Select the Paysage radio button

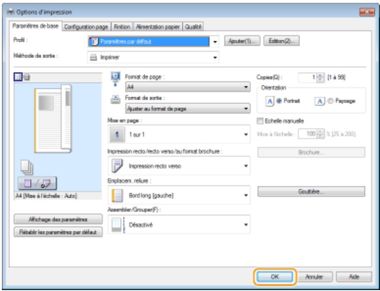click(330, 101)
